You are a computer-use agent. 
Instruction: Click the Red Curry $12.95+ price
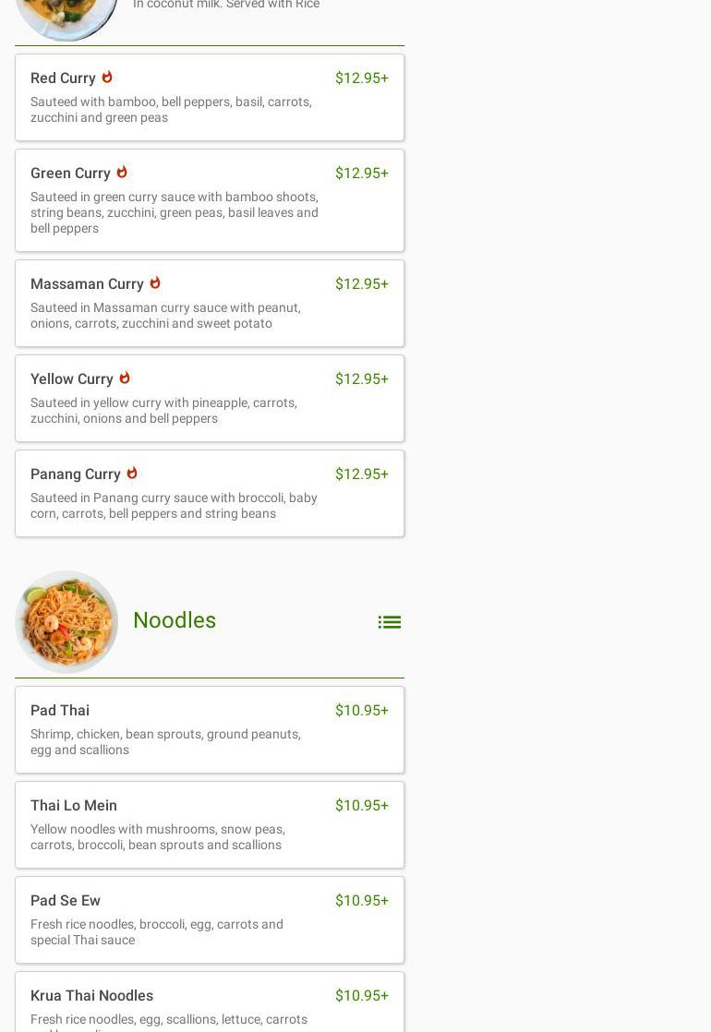click(361, 78)
